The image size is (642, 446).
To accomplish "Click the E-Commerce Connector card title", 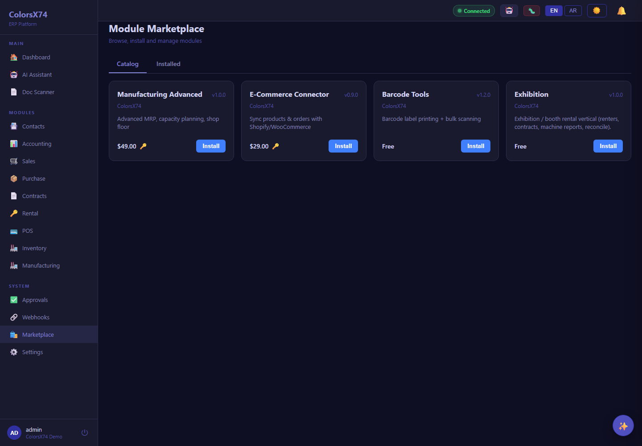I will [289, 95].
